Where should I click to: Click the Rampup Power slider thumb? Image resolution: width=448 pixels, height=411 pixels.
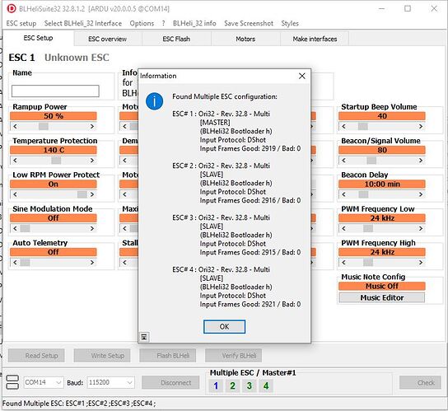pyautogui.click(x=44, y=126)
